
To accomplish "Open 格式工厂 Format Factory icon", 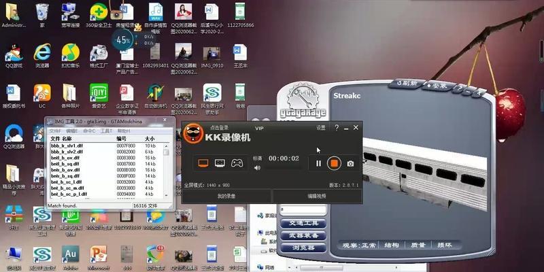I will click(99, 56).
